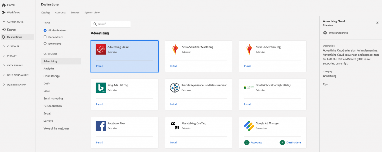
Task: Click Awin Advertiser Mastertag logo
Action: 175,50
